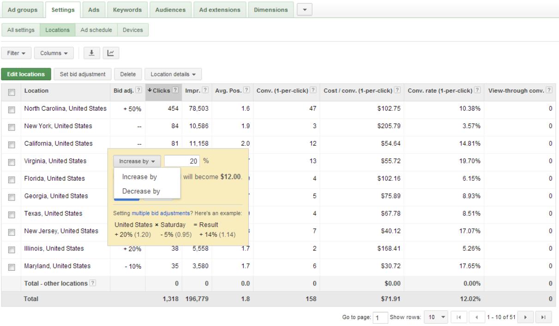Check the Illinois row checkbox

click(11, 249)
